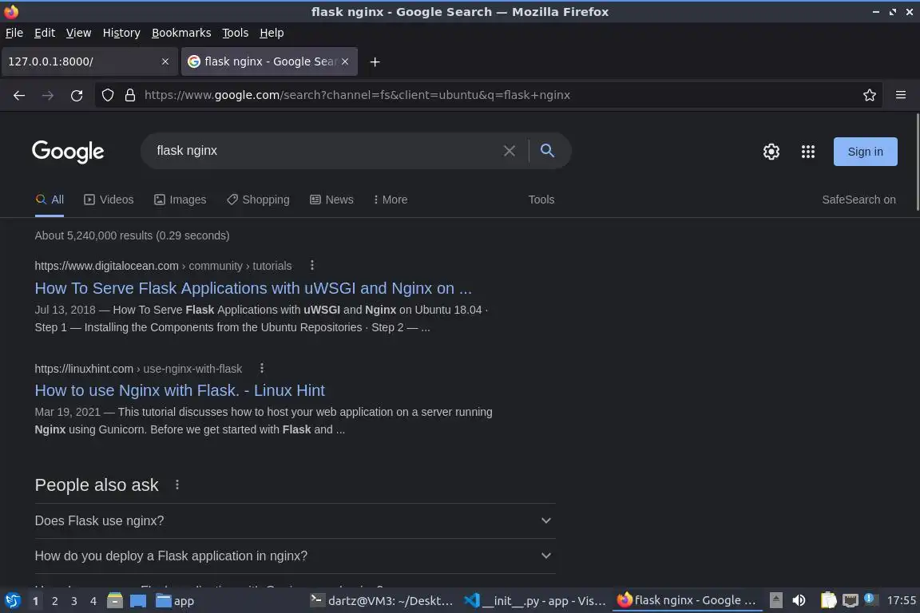
Task: Show desktop via blue taskbar icon
Action: [138, 601]
